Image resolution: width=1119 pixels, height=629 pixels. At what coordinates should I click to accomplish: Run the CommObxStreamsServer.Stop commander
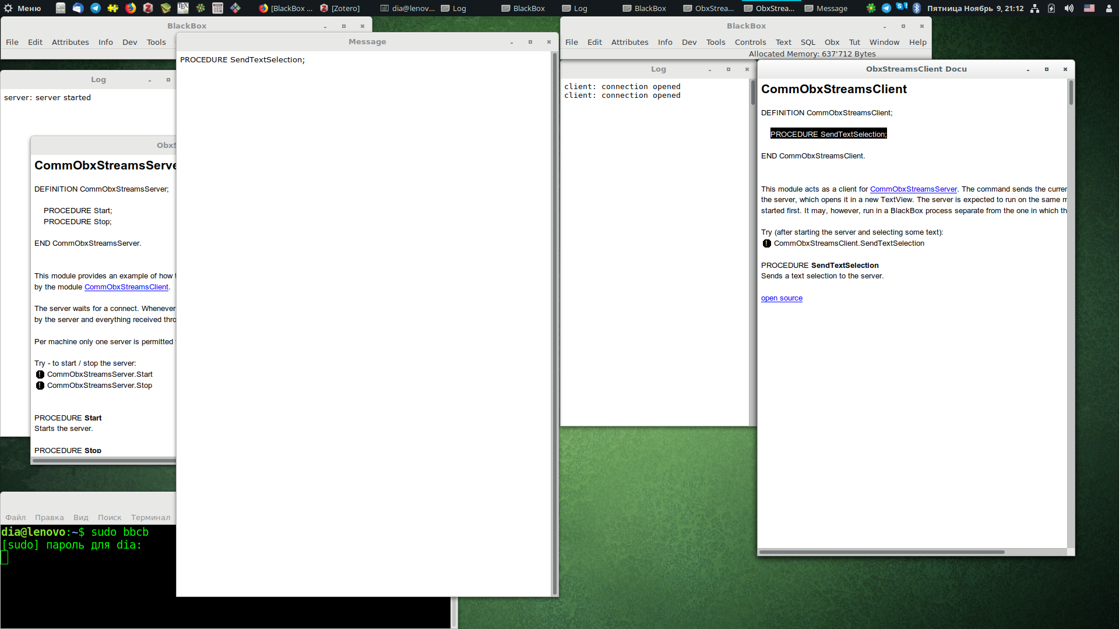(40, 386)
